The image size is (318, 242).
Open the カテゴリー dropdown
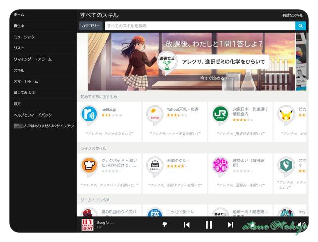pos(91,26)
